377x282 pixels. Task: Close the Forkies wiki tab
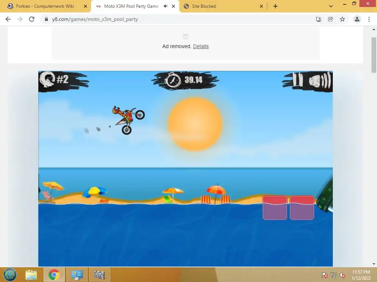pyautogui.click(x=85, y=6)
